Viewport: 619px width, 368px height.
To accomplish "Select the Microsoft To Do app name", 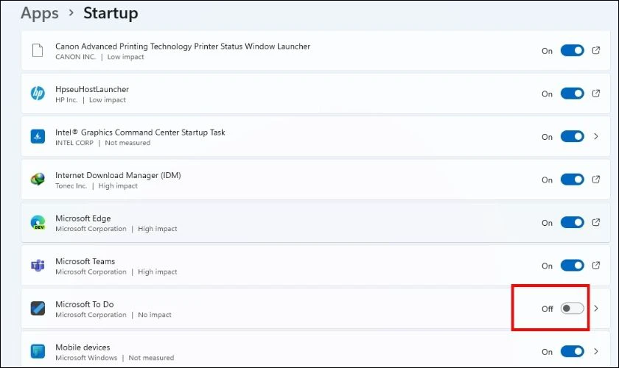I will [85, 304].
